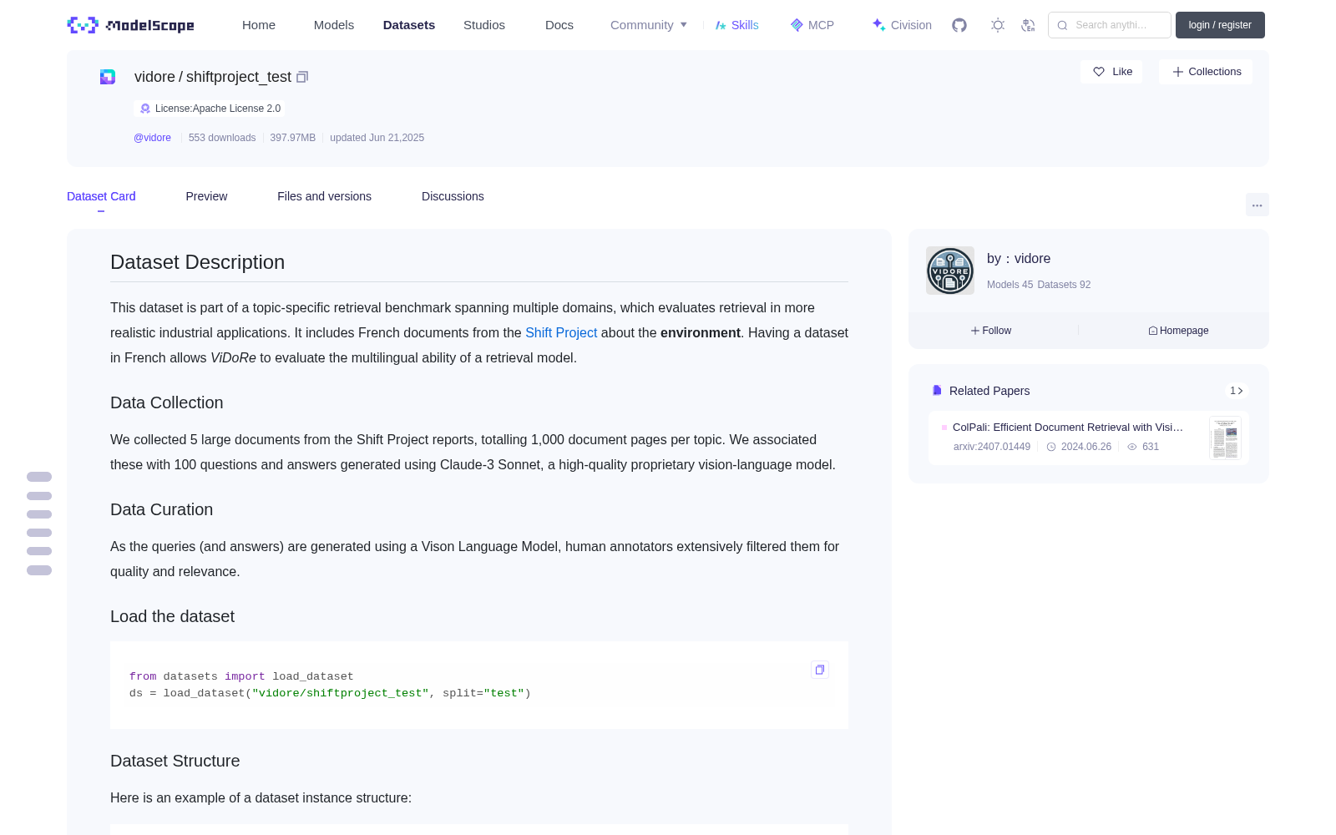
Task: Toggle the light/dark theme sun icon
Action: click(x=998, y=25)
